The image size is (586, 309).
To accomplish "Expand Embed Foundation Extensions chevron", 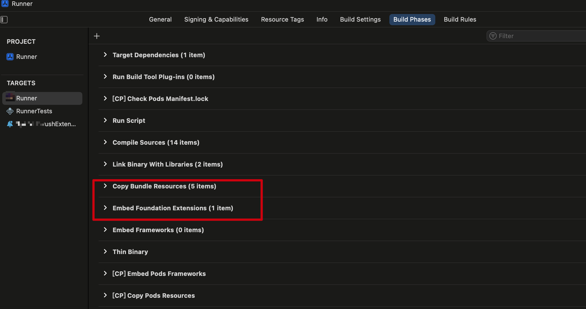I will click(105, 208).
